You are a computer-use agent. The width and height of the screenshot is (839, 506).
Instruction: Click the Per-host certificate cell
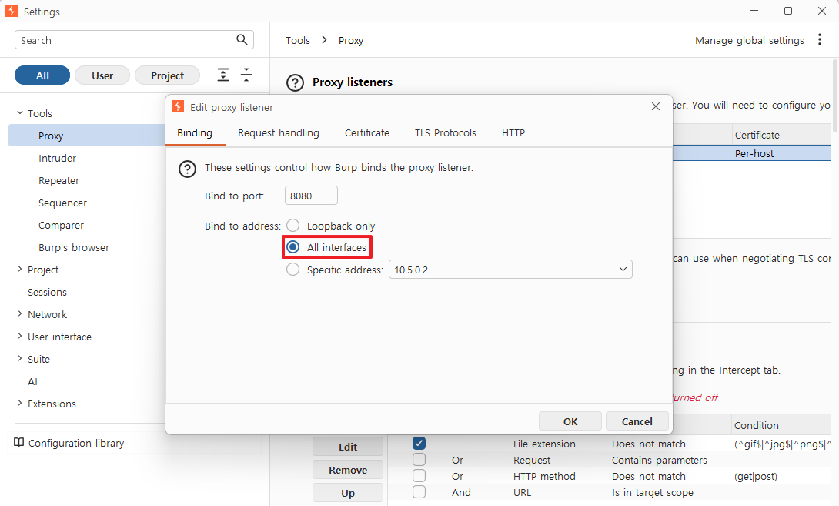coord(782,153)
